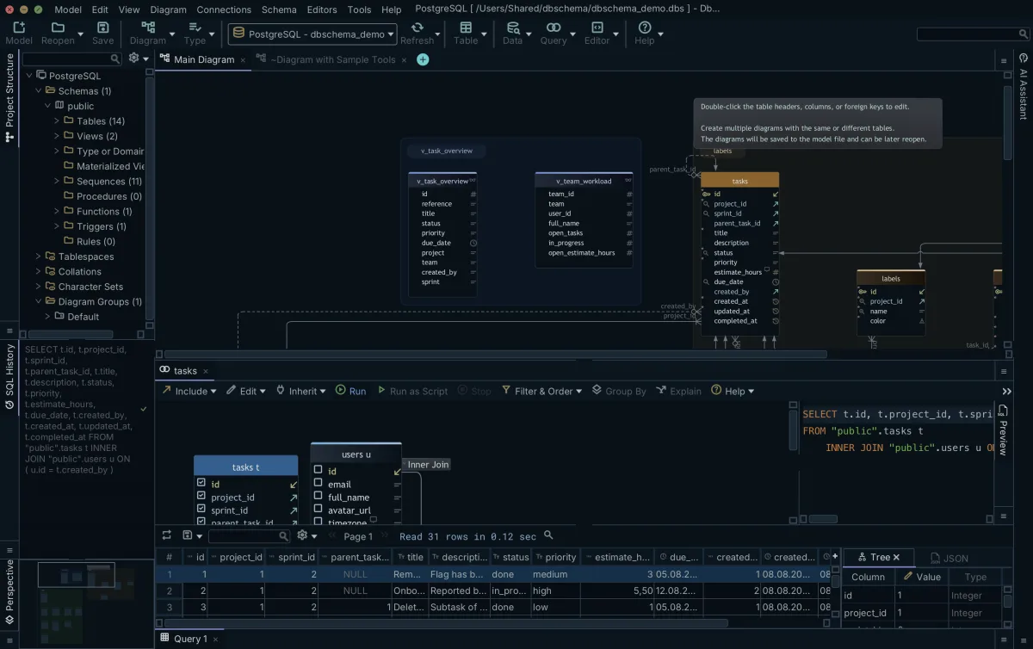Open the Editors menu

[322, 9]
